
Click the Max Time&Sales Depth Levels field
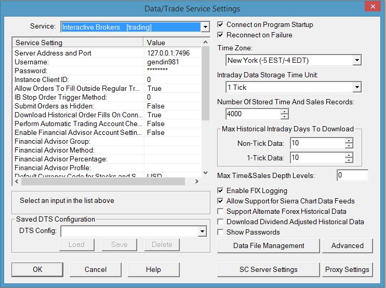[x=352, y=175]
